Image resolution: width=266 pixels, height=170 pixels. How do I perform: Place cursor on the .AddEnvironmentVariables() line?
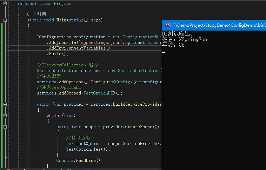(79, 48)
